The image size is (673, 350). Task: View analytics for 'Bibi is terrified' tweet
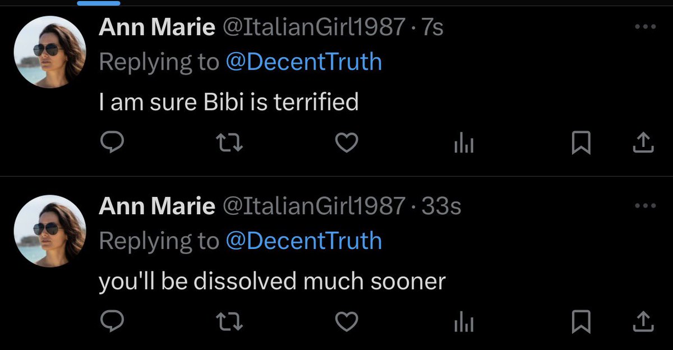tap(463, 145)
